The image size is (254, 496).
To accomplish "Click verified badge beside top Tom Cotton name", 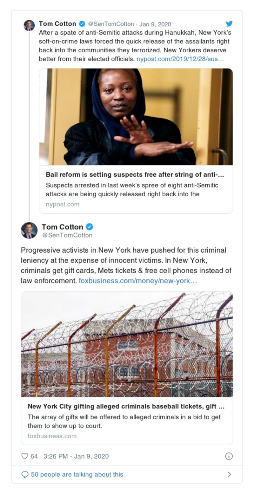I will pyautogui.click(x=82, y=24).
